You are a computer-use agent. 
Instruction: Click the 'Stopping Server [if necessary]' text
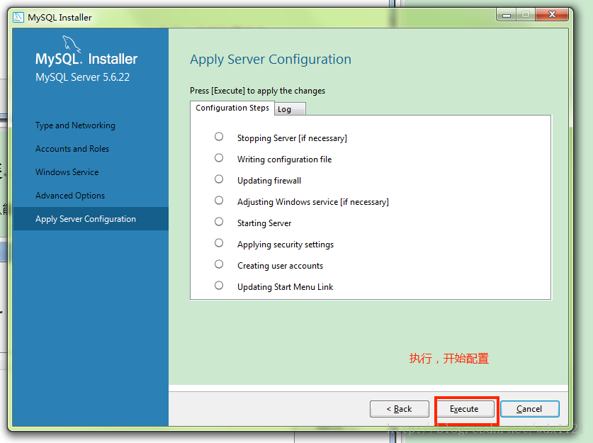pos(292,138)
